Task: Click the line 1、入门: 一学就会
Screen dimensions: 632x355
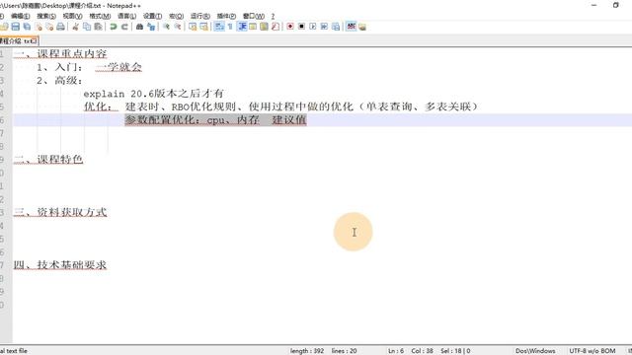Action: click(89, 67)
